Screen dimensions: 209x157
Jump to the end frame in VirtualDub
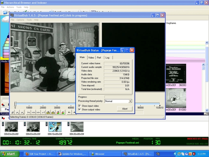[43, 112]
